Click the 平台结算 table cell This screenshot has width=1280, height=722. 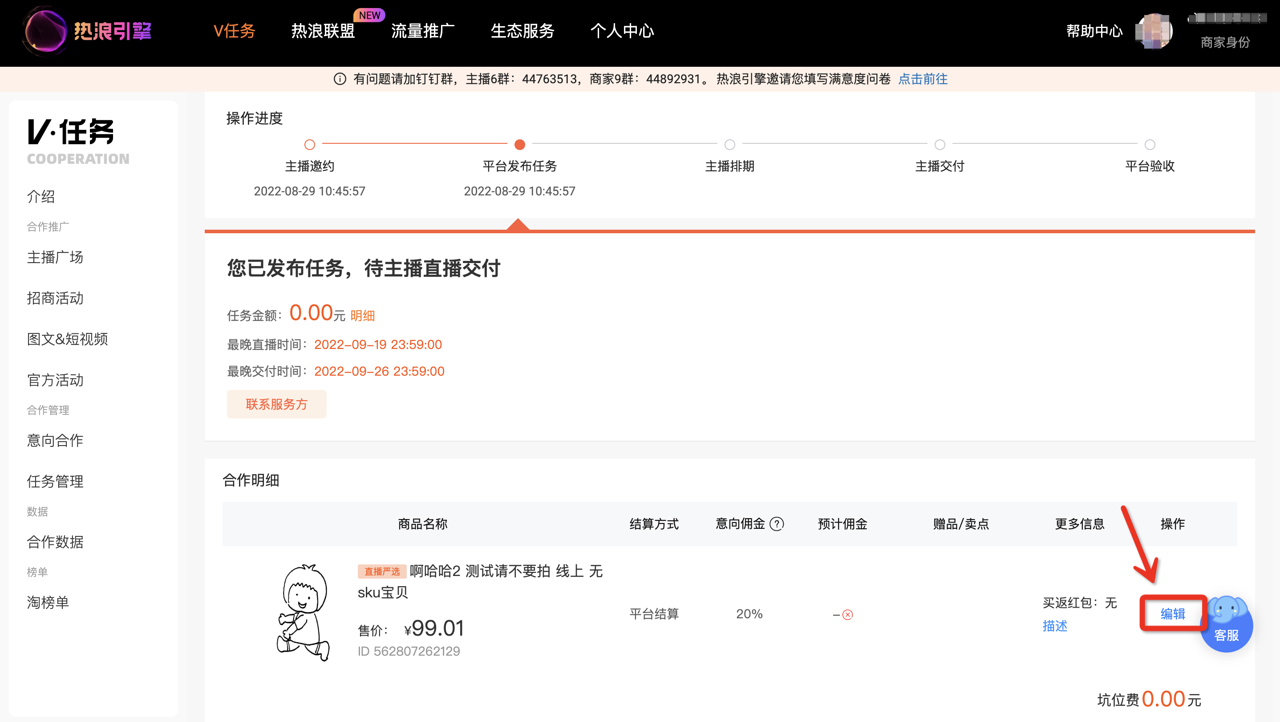pos(654,614)
